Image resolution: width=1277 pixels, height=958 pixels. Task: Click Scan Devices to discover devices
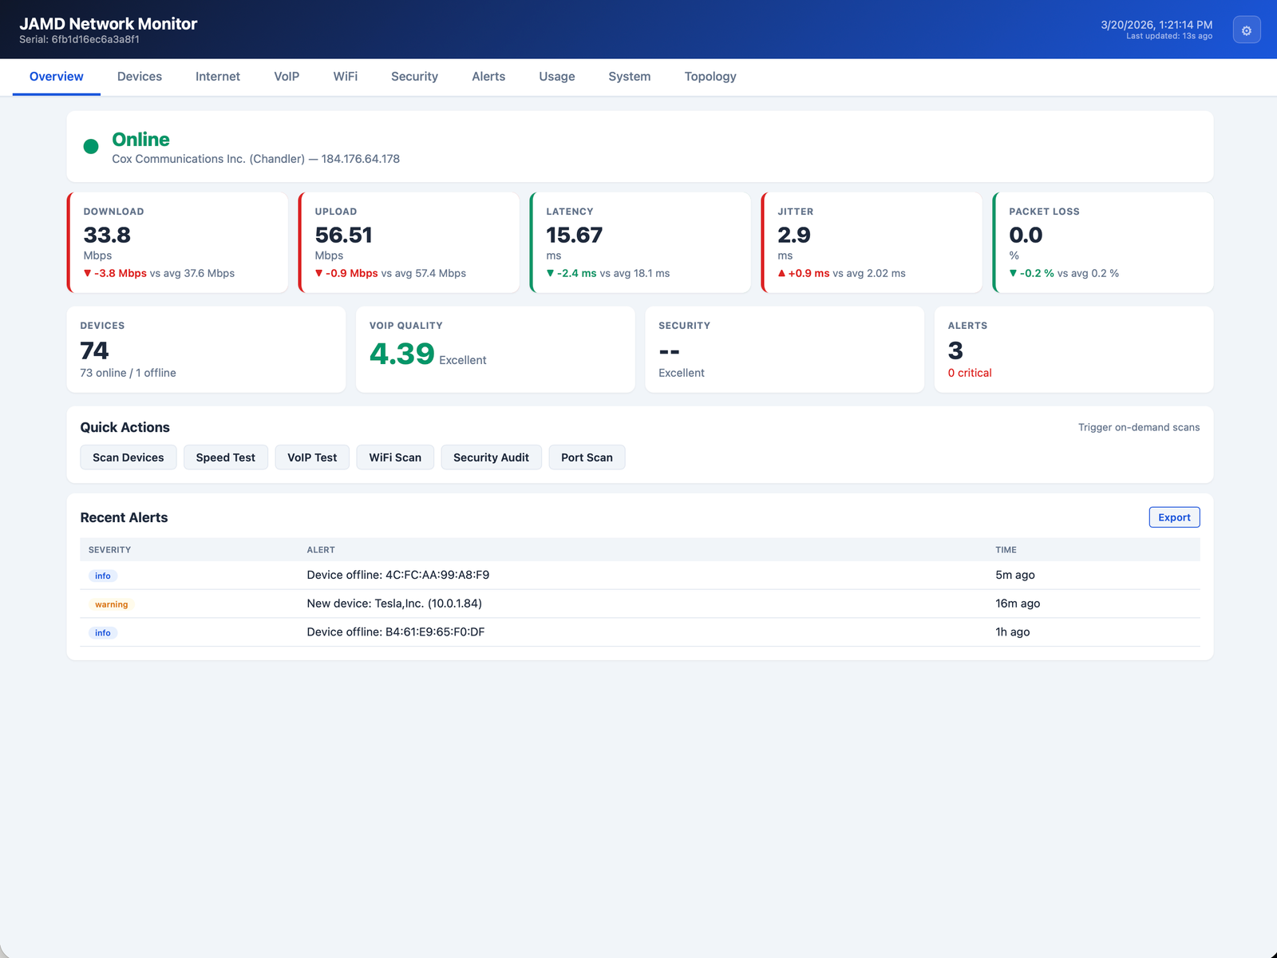128,457
